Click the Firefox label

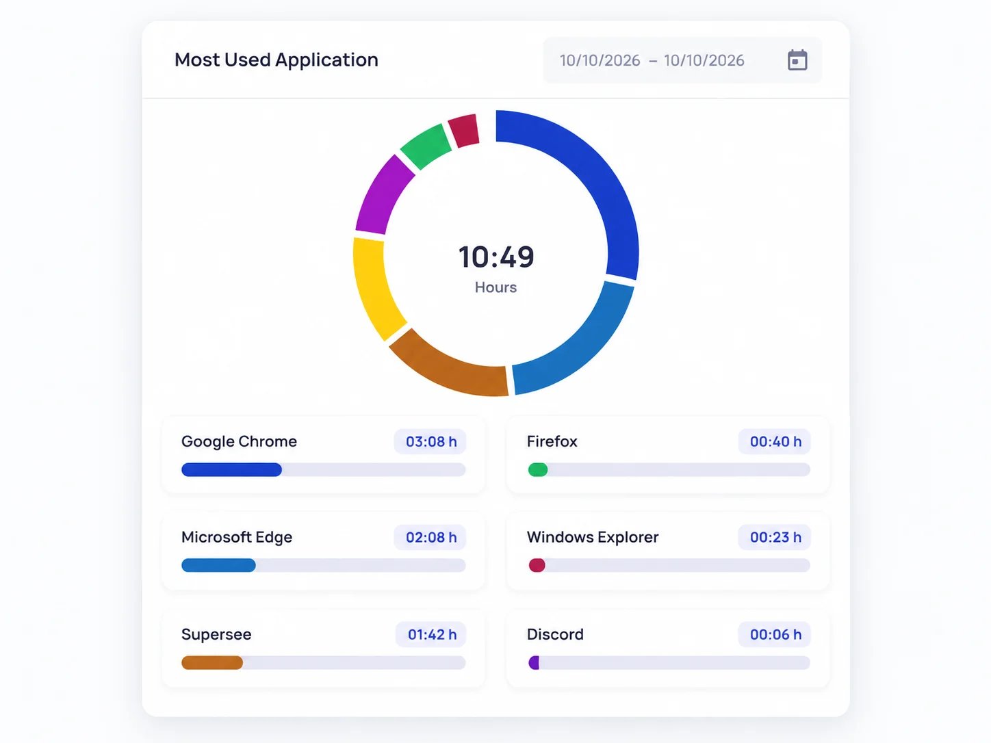(x=552, y=441)
